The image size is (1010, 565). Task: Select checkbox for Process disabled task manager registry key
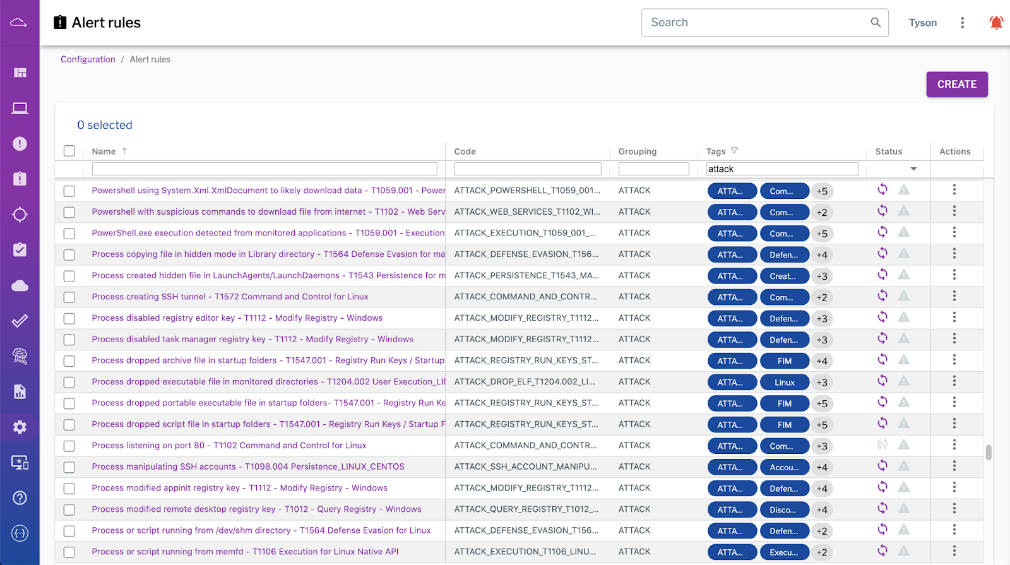[x=69, y=340]
